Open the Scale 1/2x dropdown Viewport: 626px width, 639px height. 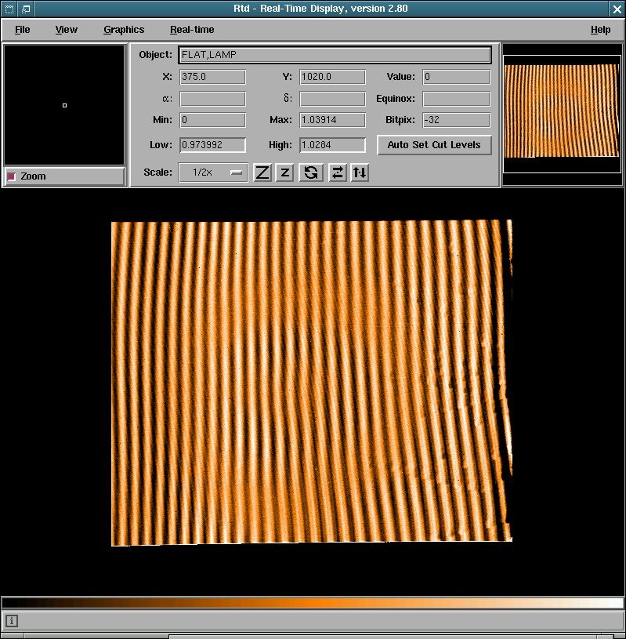213,172
